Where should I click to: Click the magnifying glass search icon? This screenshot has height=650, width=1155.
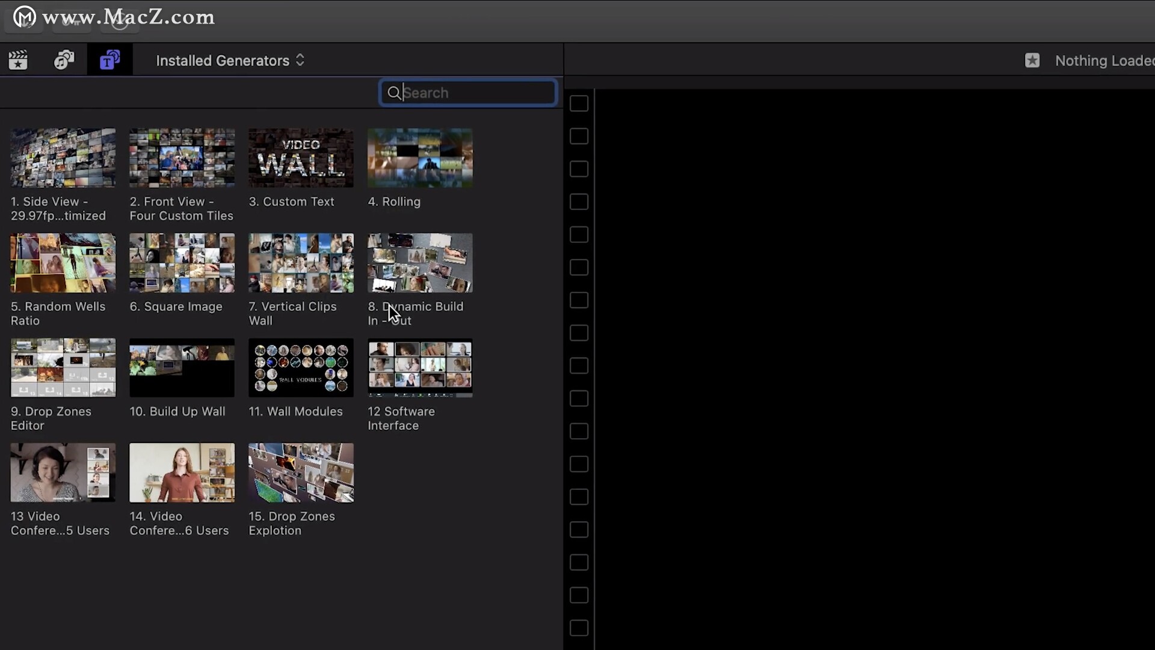(394, 93)
